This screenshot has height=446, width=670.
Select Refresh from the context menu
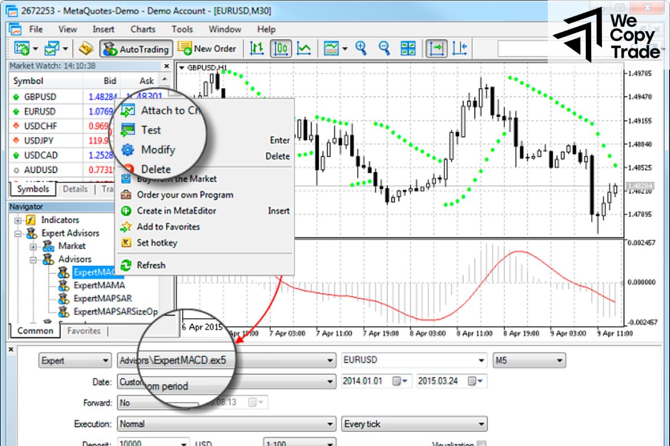[x=151, y=265]
